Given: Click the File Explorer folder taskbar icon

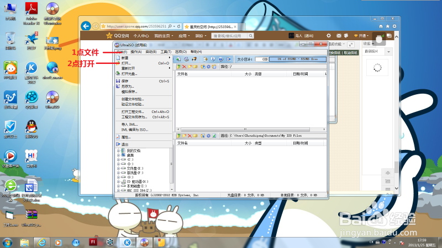Looking at the screenshot, I should (x=24, y=242).
